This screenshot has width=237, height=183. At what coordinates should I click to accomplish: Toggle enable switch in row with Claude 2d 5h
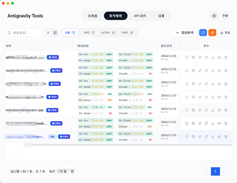click(x=219, y=123)
